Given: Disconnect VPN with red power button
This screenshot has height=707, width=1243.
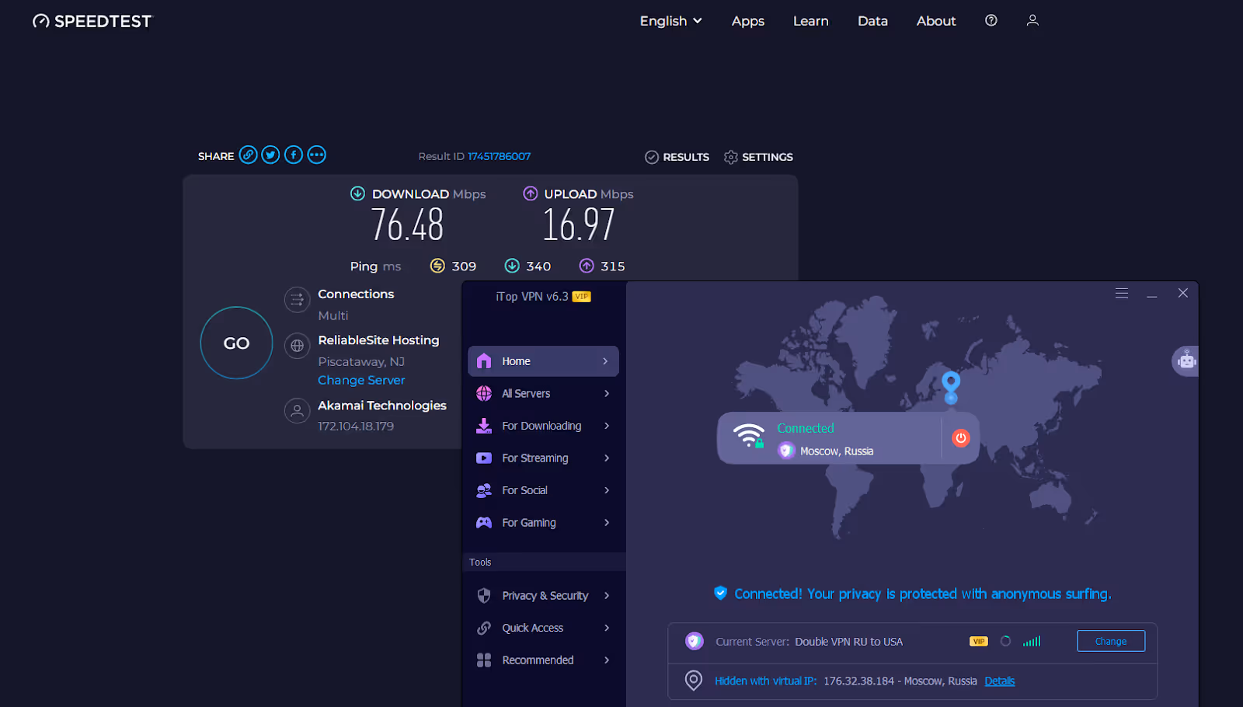Looking at the screenshot, I should 961,438.
